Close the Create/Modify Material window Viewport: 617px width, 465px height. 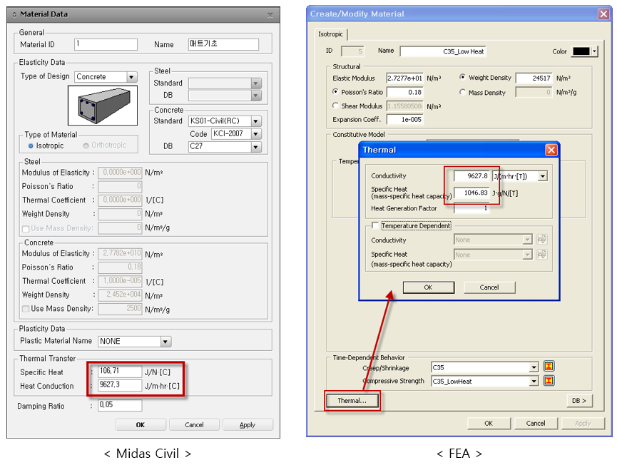(x=603, y=14)
